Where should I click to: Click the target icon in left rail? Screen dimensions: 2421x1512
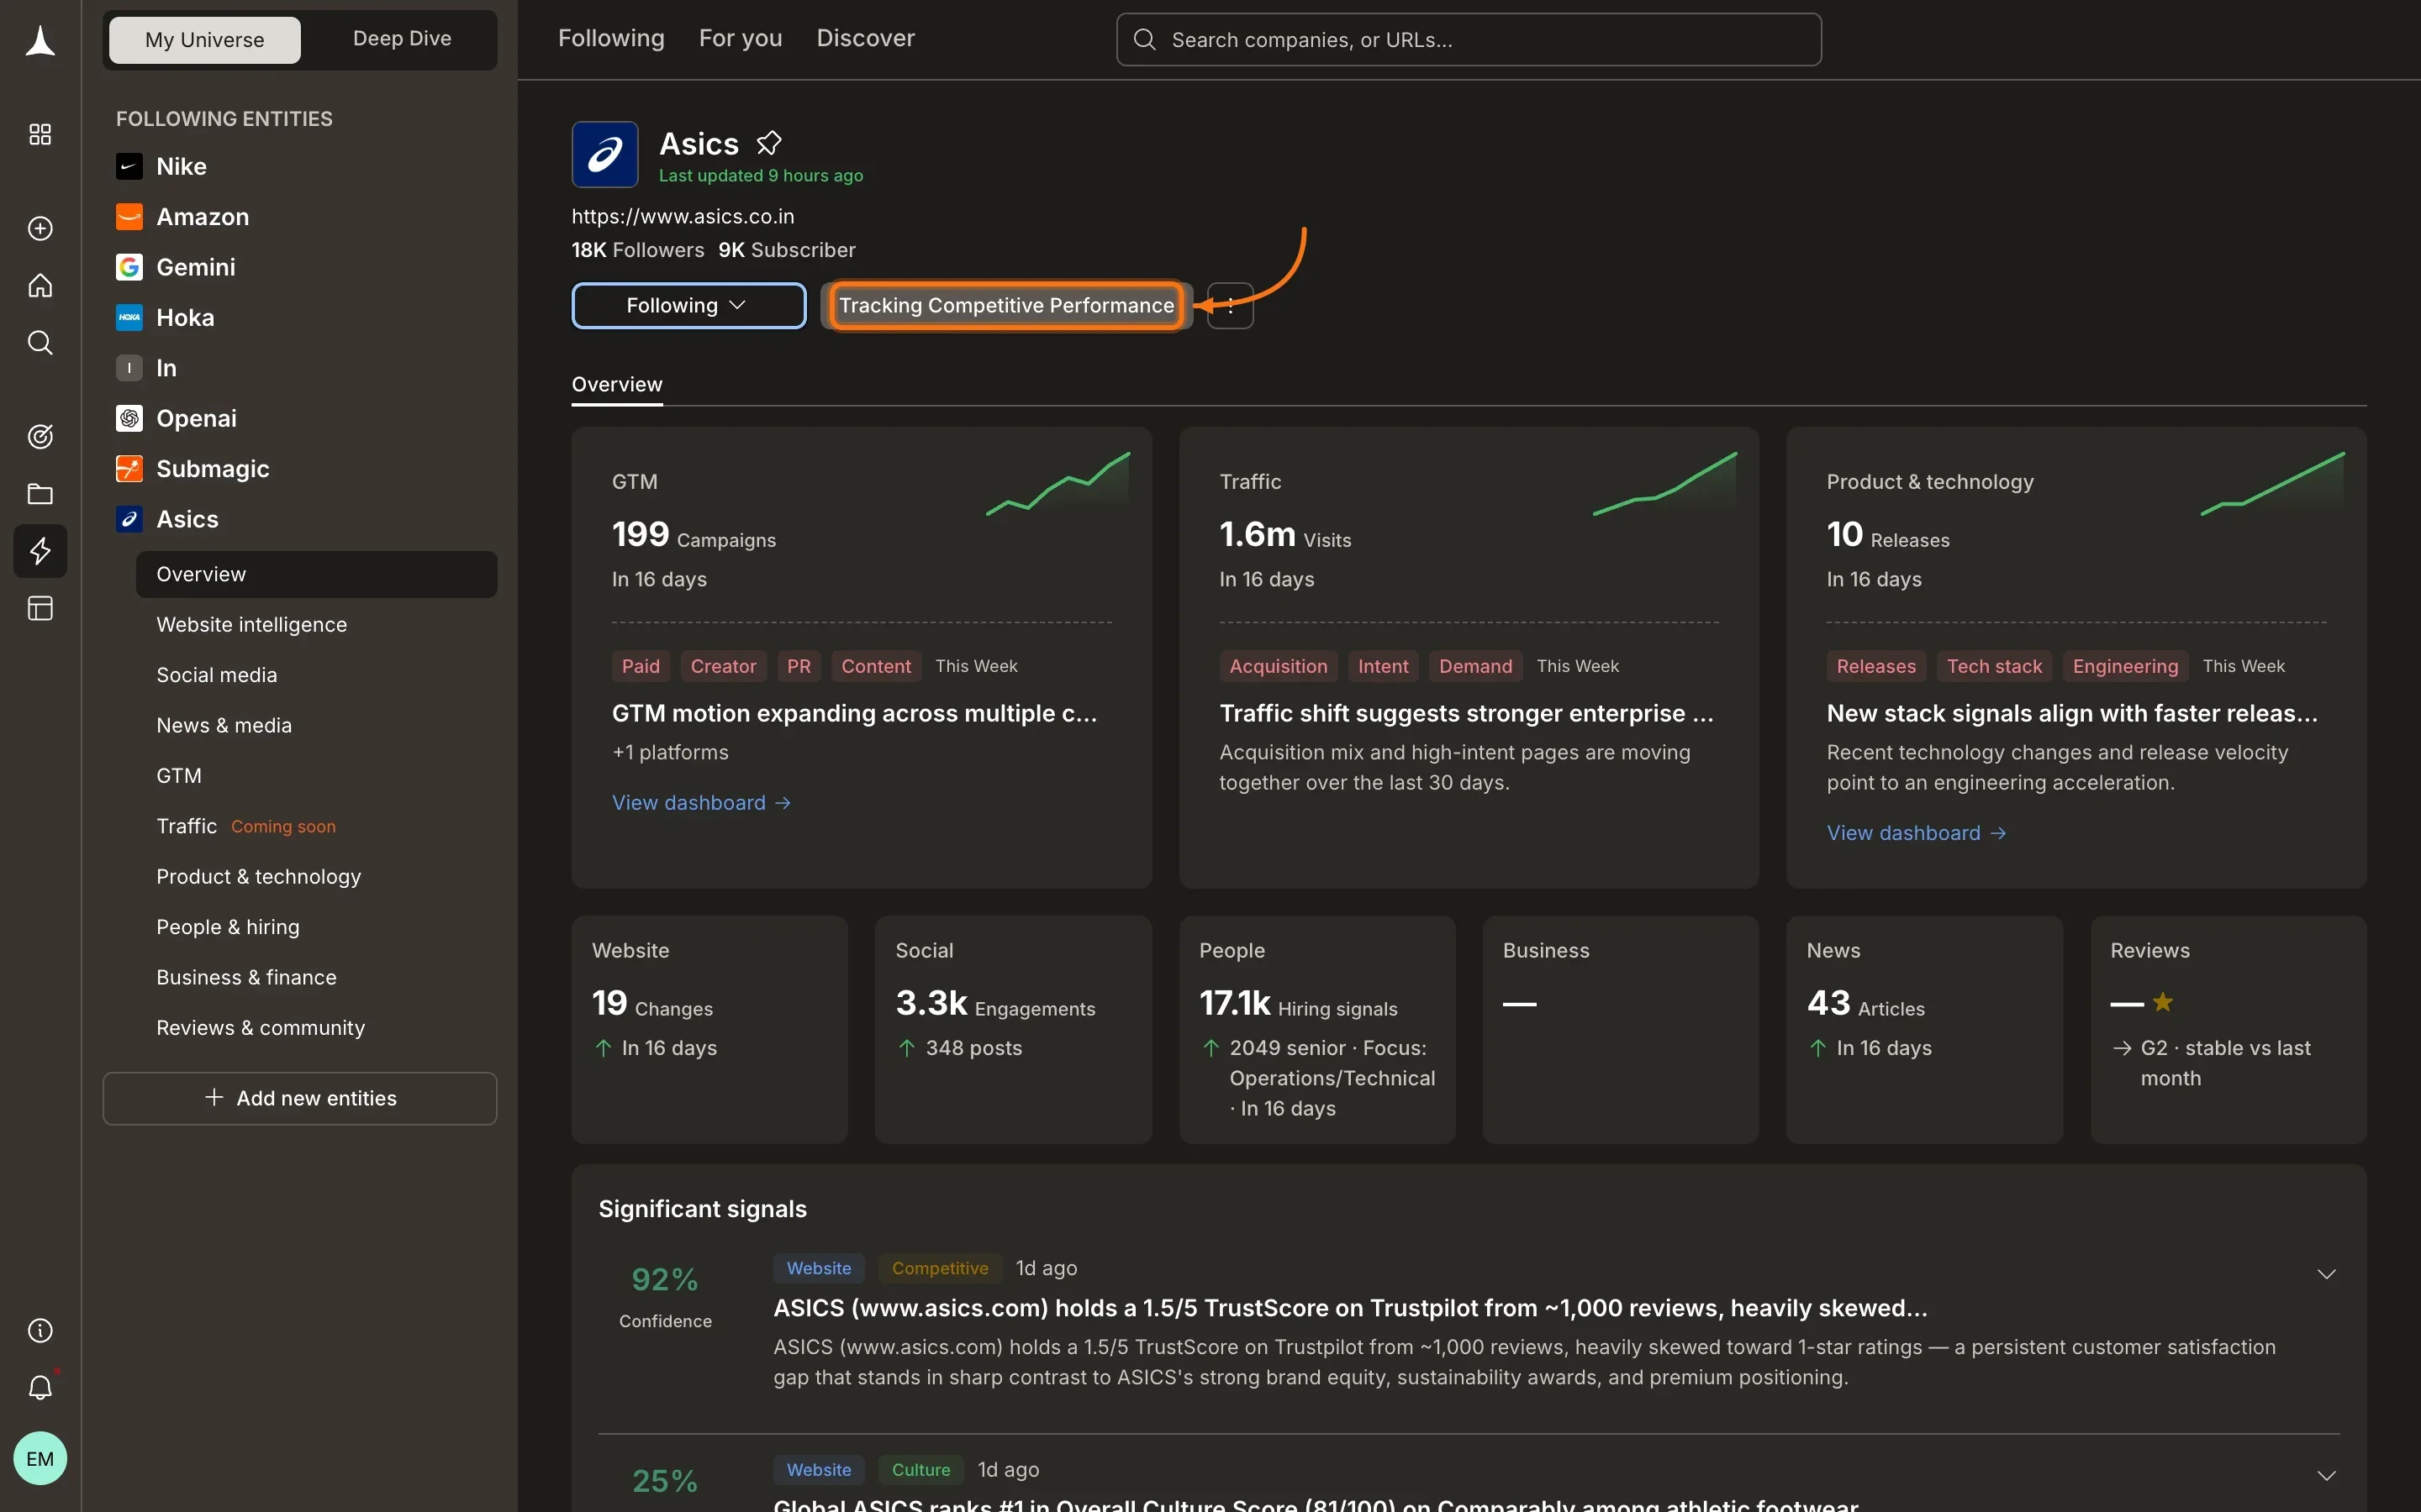click(40, 437)
